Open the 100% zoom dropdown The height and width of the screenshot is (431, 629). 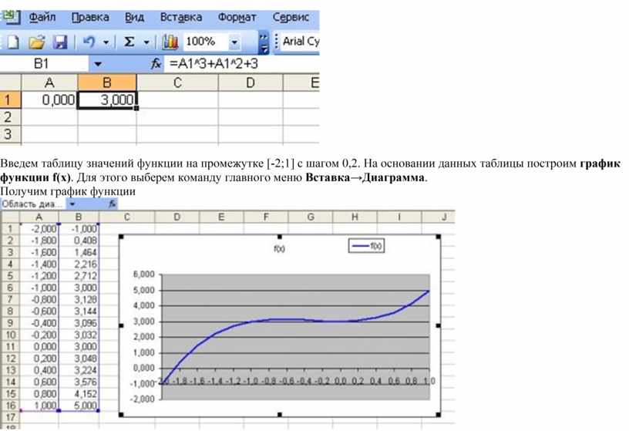[x=235, y=42]
